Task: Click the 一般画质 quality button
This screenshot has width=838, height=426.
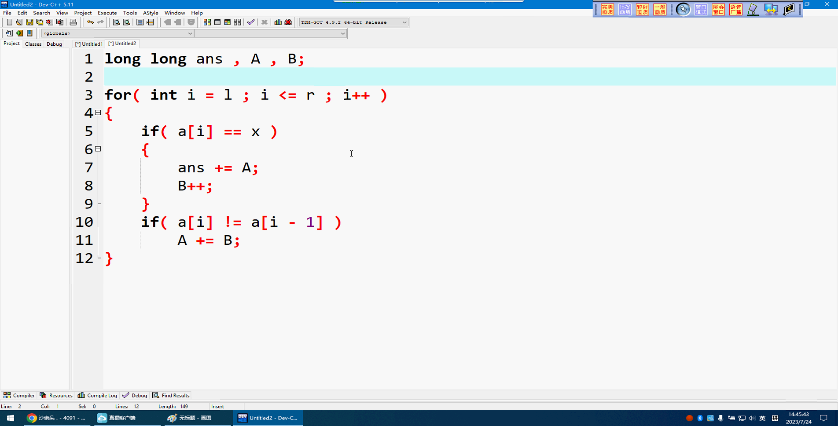Action: coord(660,9)
